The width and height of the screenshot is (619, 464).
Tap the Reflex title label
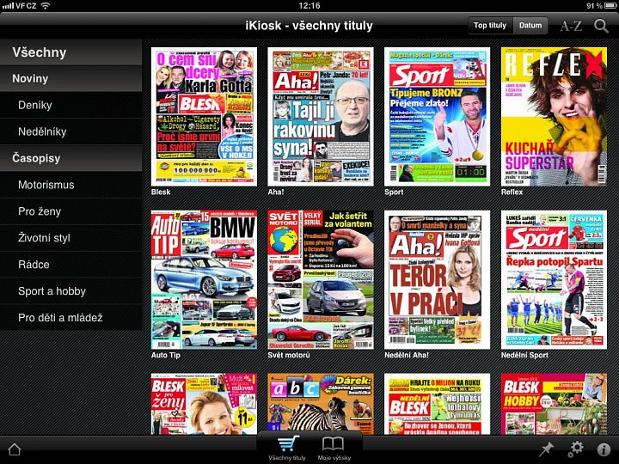[512, 192]
